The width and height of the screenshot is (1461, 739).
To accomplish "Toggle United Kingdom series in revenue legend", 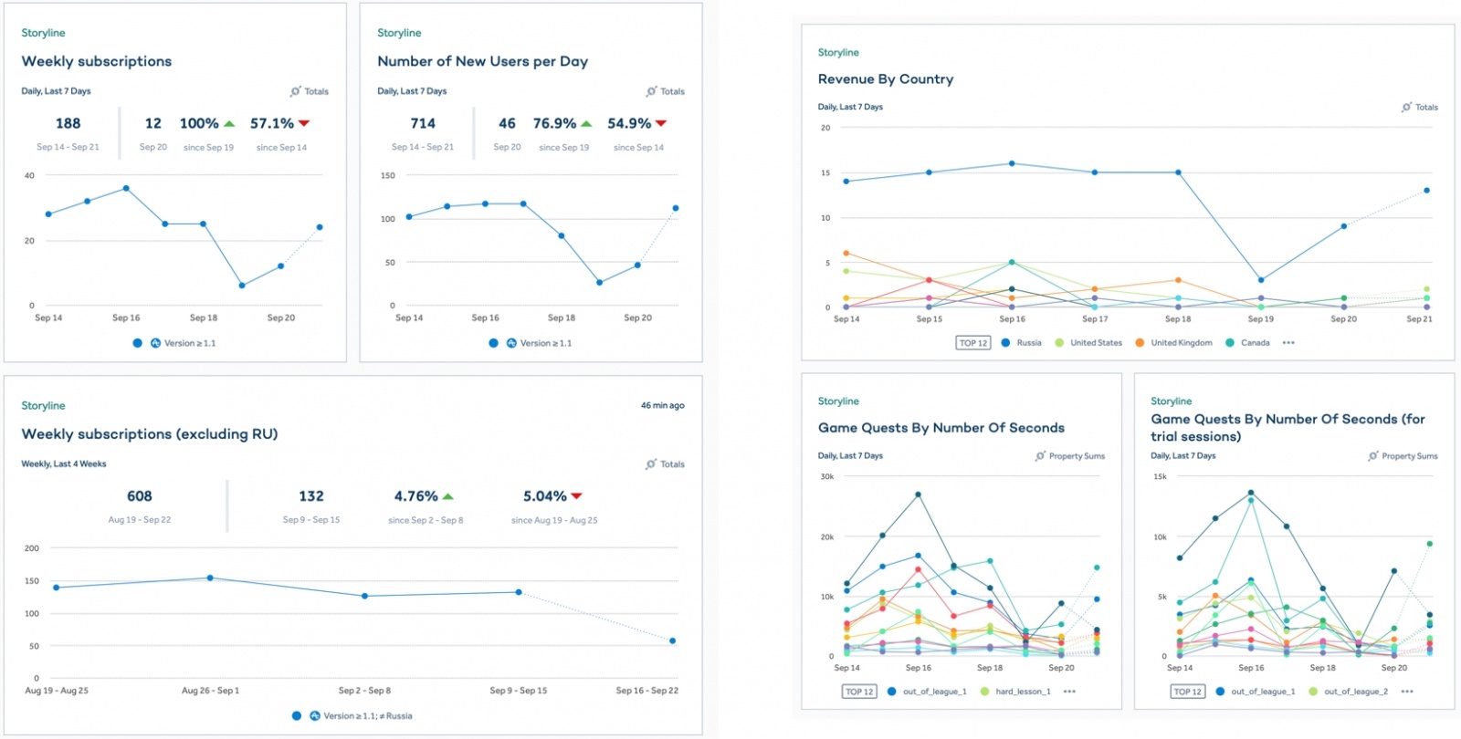I will [1173, 343].
